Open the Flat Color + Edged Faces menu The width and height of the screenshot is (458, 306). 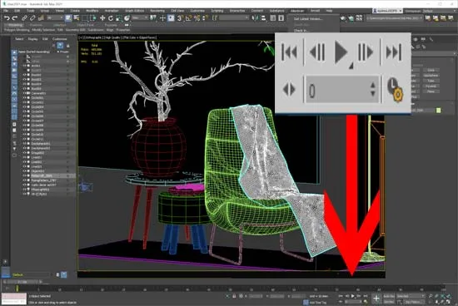pos(140,37)
